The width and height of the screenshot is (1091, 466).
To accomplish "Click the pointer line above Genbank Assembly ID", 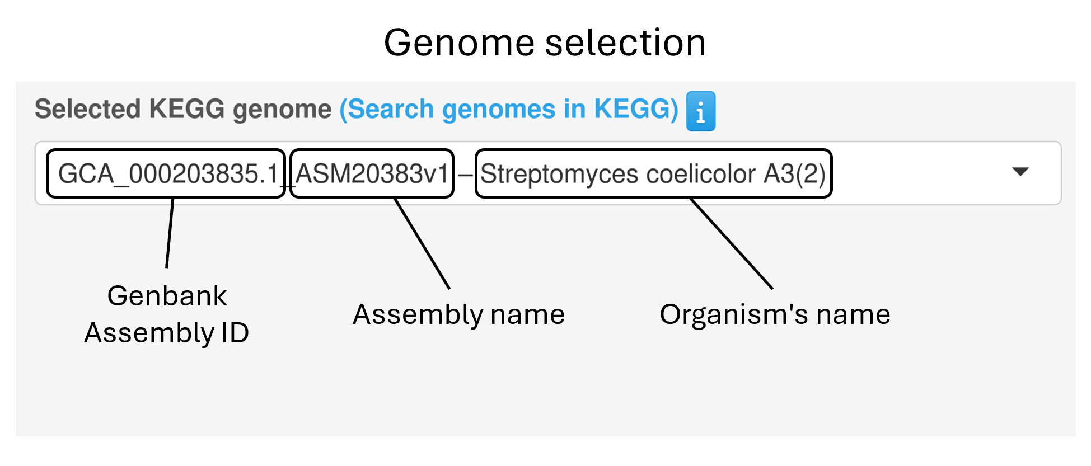I will (170, 232).
